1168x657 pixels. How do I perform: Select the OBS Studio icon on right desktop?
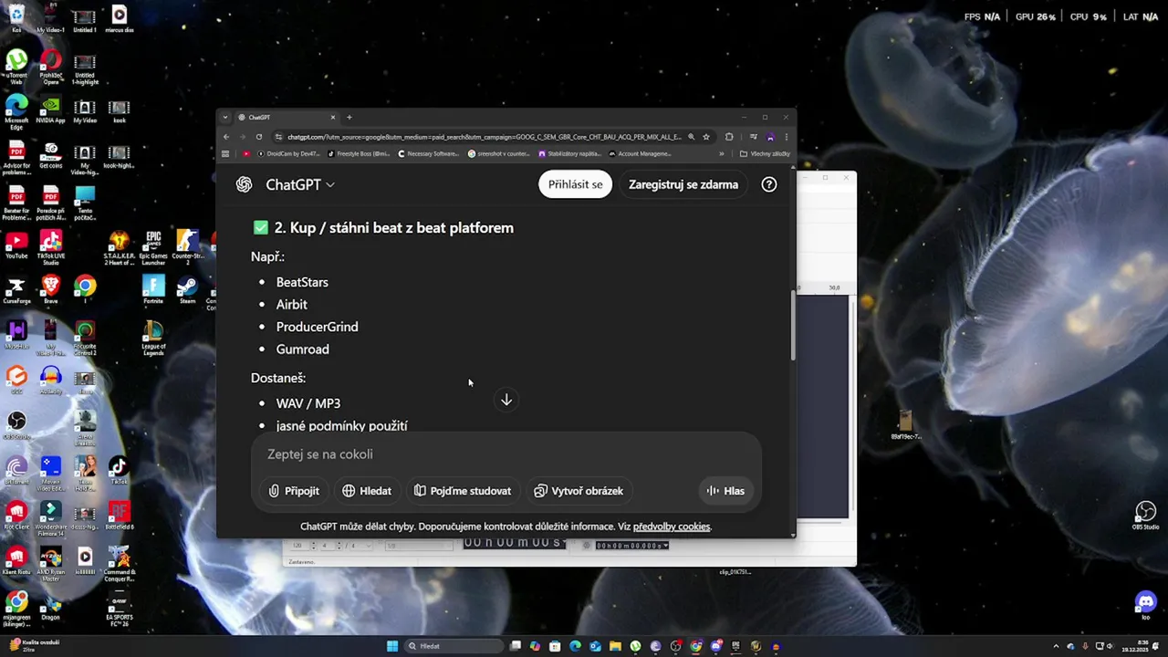click(x=1145, y=516)
